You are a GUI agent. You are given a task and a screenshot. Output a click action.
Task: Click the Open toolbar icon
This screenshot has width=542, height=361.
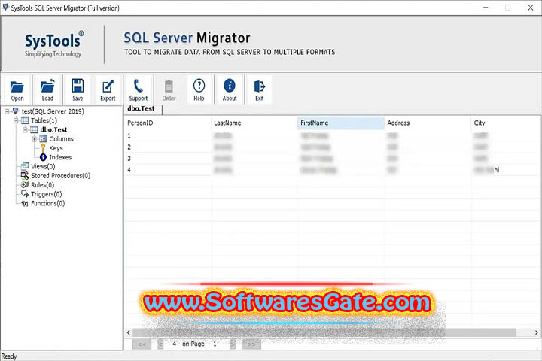pyautogui.click(x=17, y=89)
